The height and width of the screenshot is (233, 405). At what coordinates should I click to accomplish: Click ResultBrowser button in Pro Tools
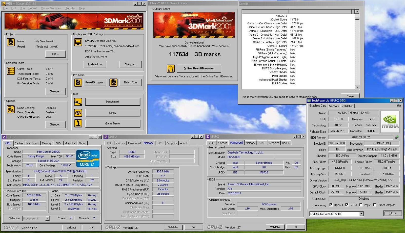[x=95, y=82]
